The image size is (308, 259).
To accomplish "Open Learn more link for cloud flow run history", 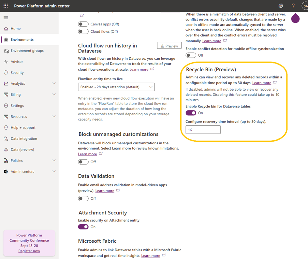I will click(139, 69).
